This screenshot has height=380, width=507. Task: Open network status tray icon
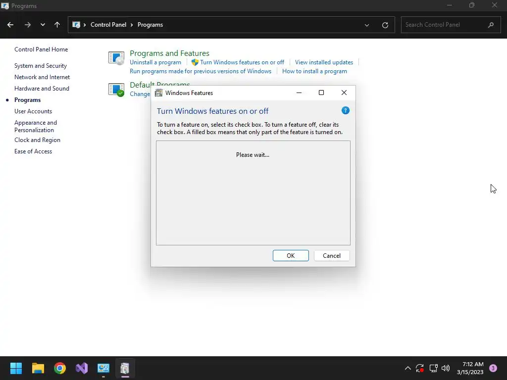(x=433, y=368)
